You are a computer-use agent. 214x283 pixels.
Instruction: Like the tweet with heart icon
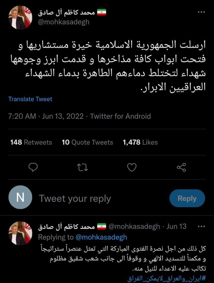click(132, 168)
